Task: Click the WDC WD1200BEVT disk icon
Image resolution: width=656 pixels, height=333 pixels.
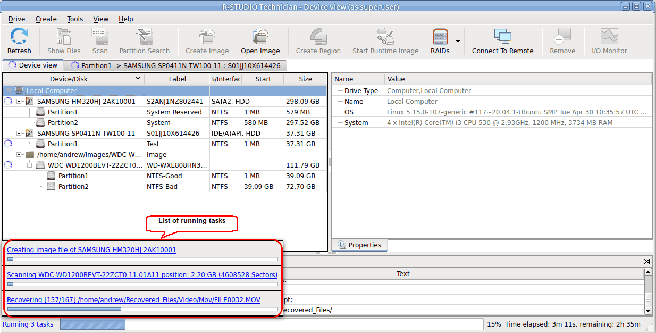Action: point(40,165)
